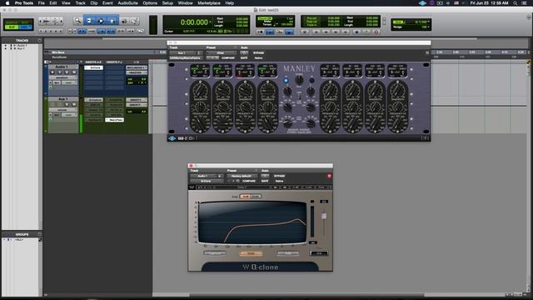This screenshot has height=300, width=533.
Task: Toggle SAFE in the Q-Clone plugin window
Action: pos(265,181)
